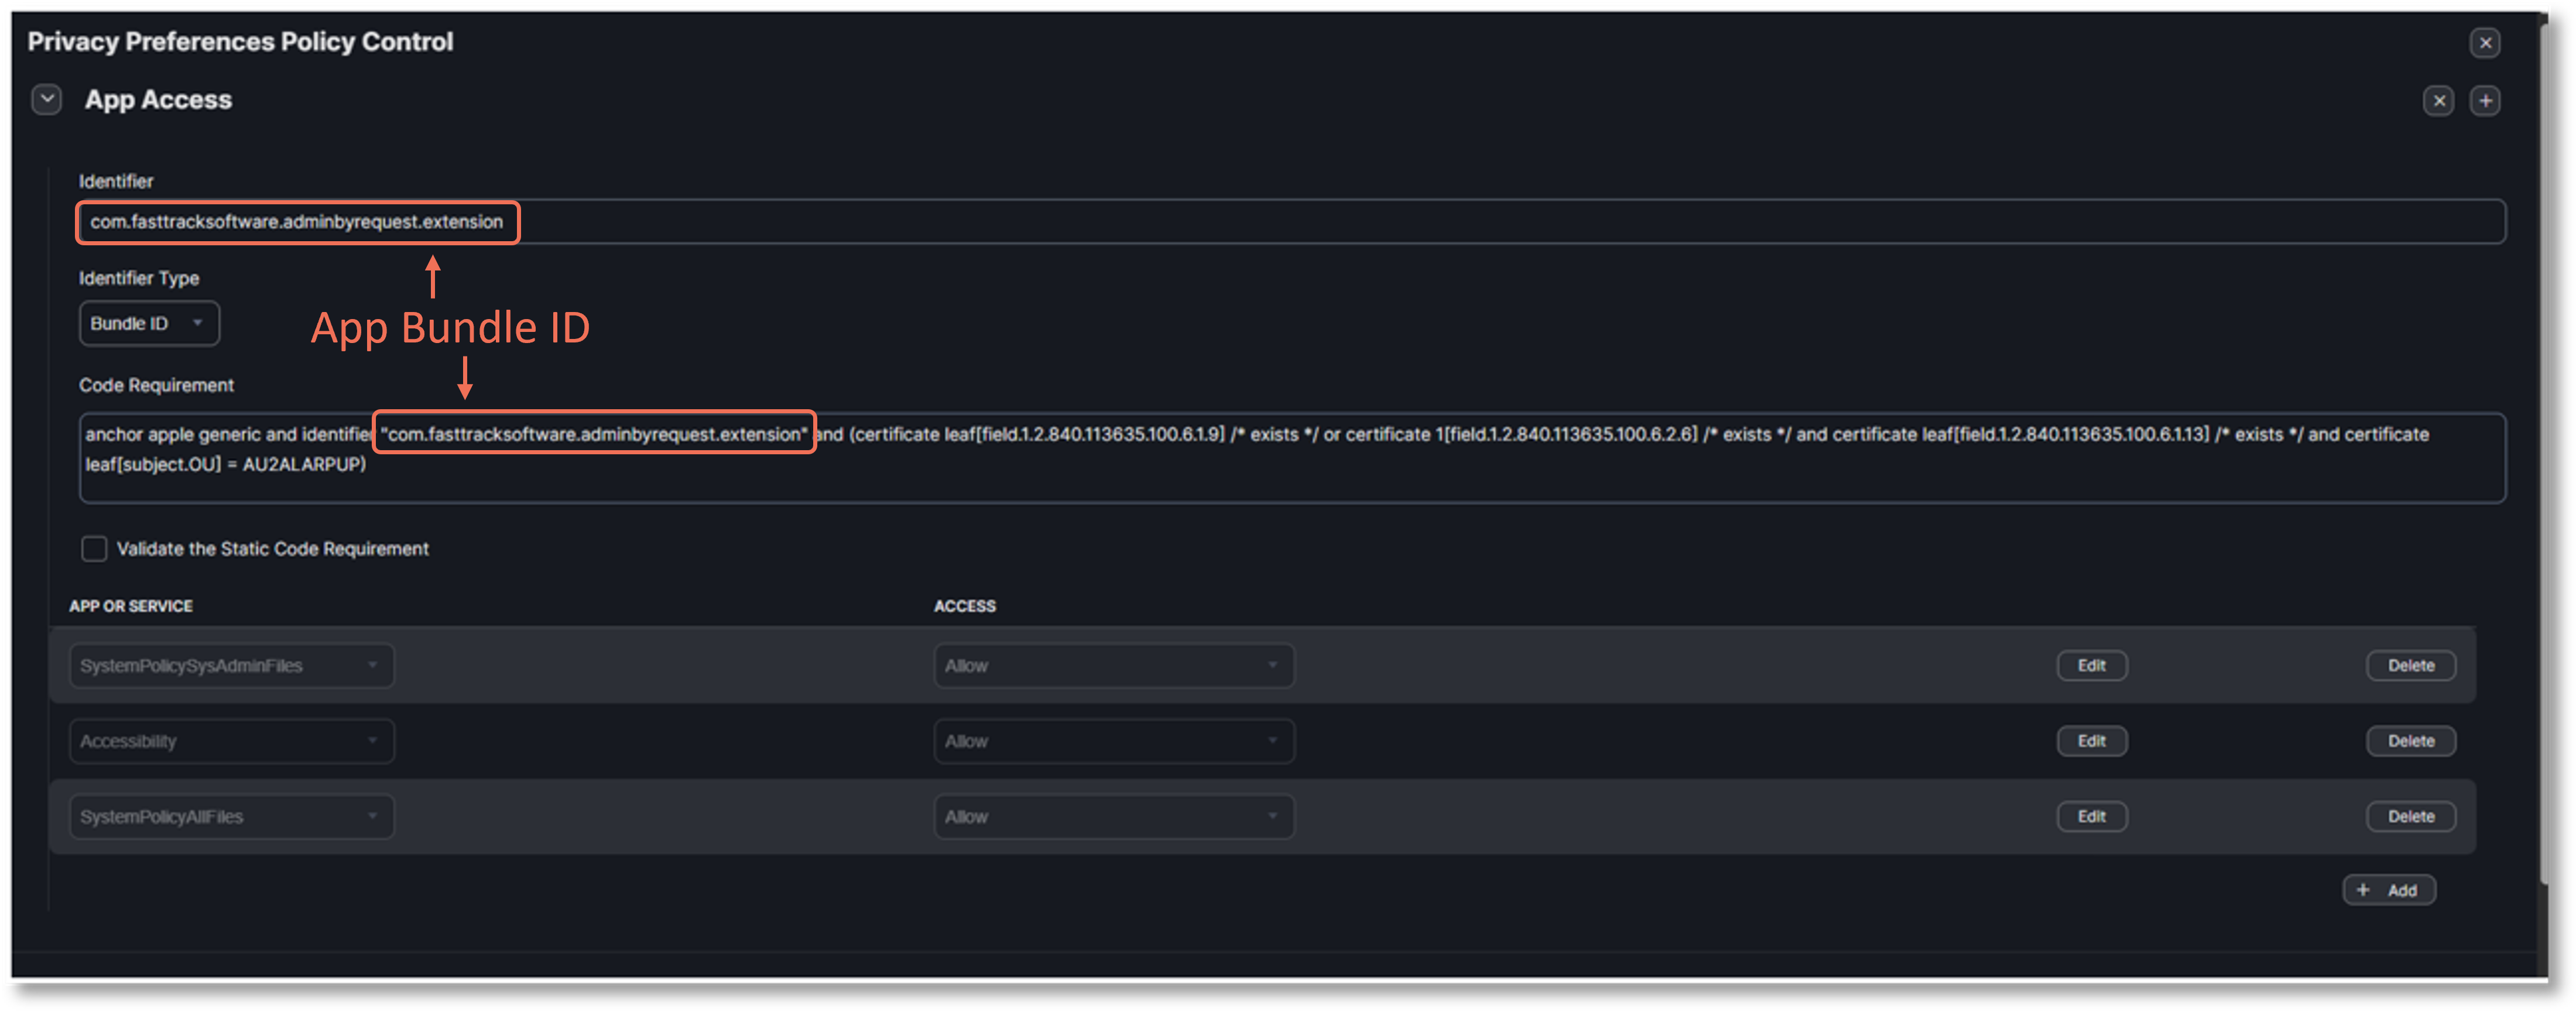
Task: Add another App Access entry with plus icon
Action: click(x=2485, y=100)
